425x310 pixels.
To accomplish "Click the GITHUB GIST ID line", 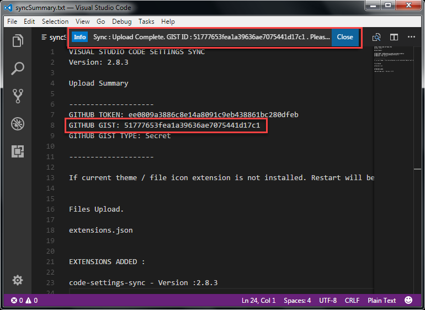I will [x=164, y=125].
